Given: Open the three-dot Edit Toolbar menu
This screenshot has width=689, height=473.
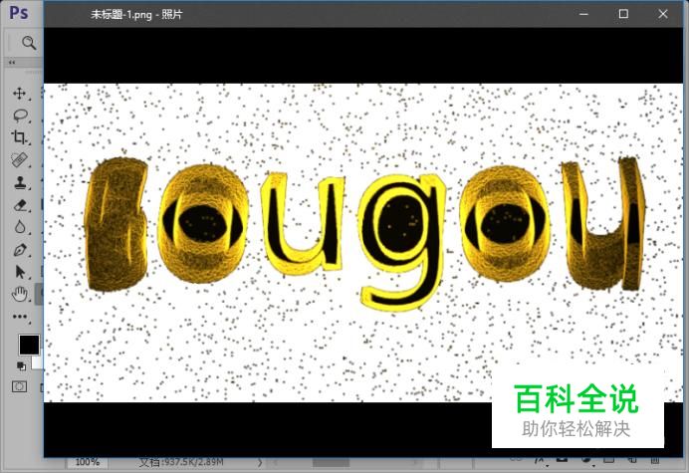Looking at the screenshot, I should point(20,317).
